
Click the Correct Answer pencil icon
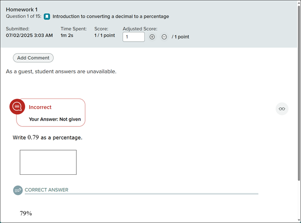tap(18, 190)
